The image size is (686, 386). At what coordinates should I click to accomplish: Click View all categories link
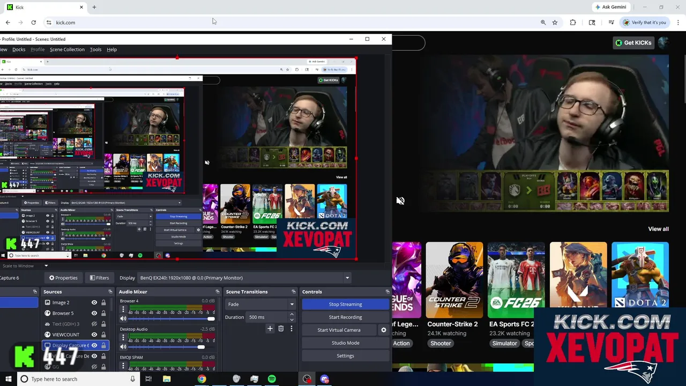click(x=658, y=229)
